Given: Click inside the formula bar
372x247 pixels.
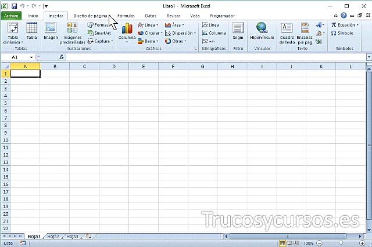Looking at the screenshot, I should [216, 57].
